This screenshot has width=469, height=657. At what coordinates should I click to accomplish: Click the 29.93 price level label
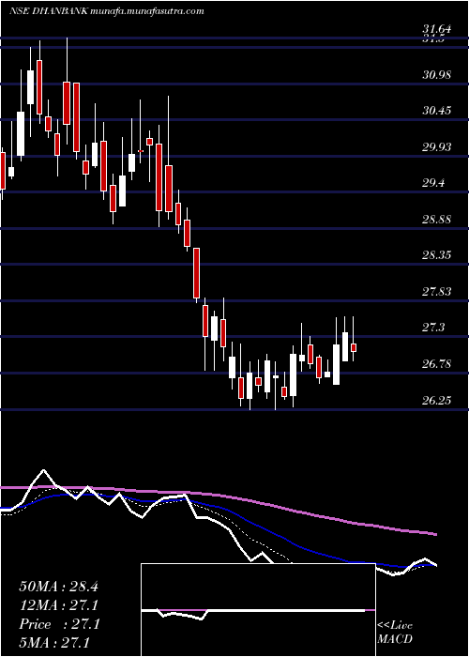437,147
